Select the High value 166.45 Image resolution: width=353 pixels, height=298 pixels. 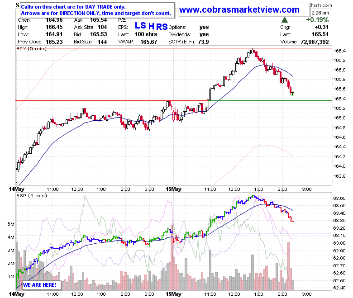(54, 27)
